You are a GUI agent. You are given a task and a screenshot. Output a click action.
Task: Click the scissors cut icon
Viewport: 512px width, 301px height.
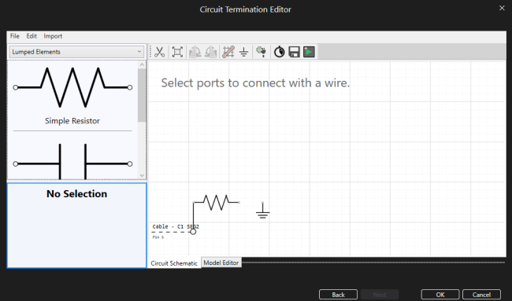click(x=159, y=52)
